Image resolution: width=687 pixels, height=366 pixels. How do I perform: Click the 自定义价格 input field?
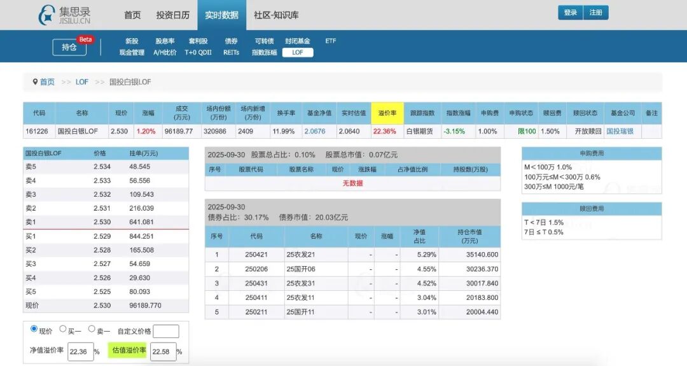point(166,332)
